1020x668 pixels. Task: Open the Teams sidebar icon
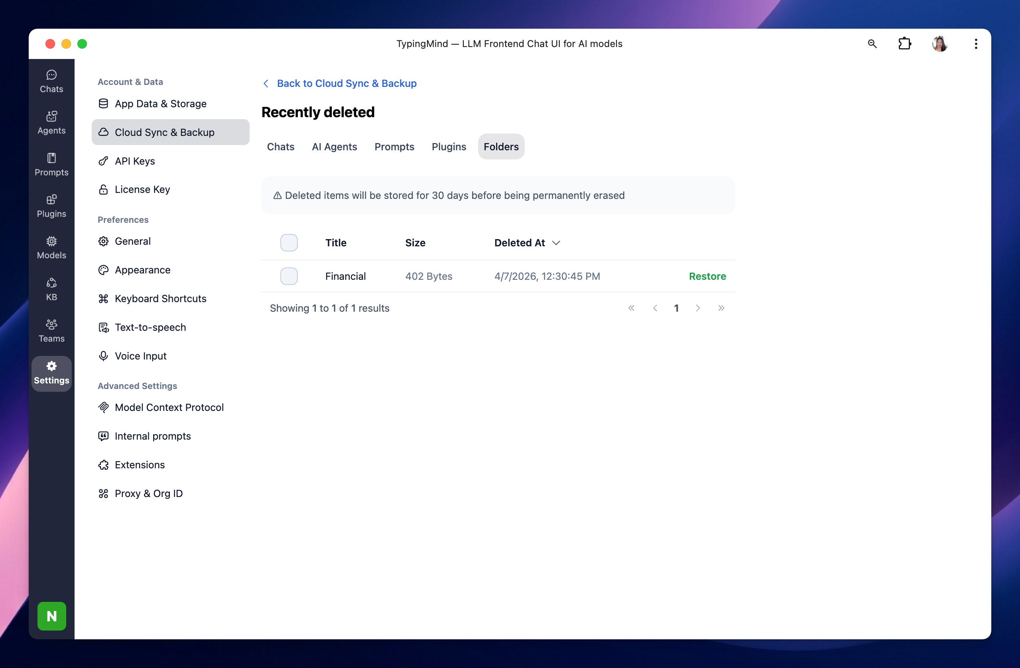(51, 330)
